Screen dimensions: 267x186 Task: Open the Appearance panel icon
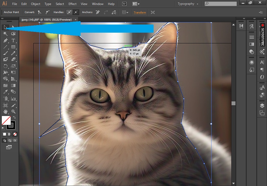click(252, 62)
